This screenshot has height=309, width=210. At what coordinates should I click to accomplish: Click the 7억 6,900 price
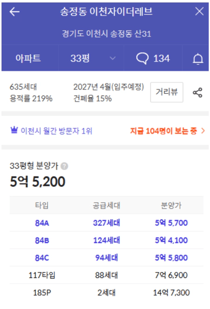click(x=171, y=275)
